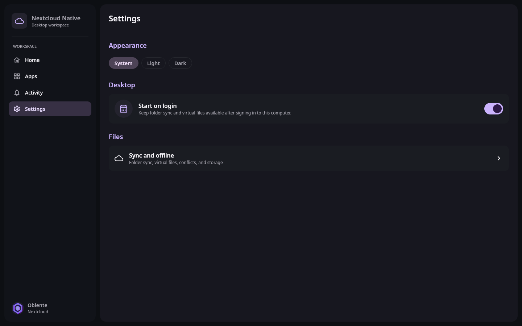Toggle the Start on login switch
The image size is (522, 326).
[494, 109]
